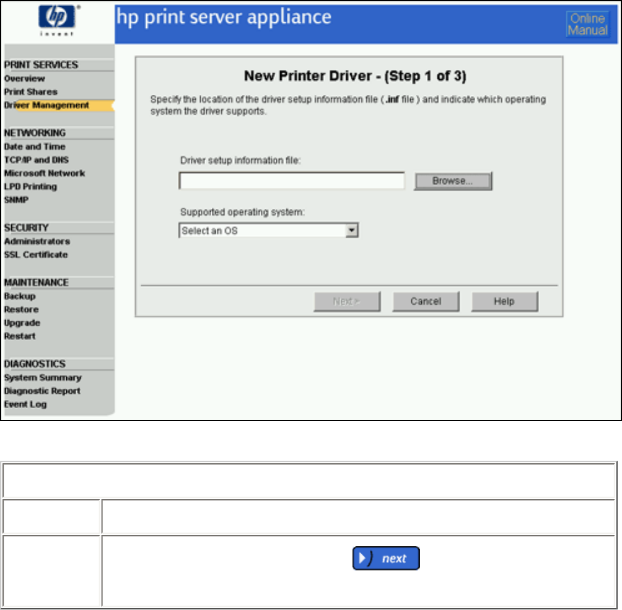622x610 pixels.
Task: Click the Browse... button
Action: 453,181
